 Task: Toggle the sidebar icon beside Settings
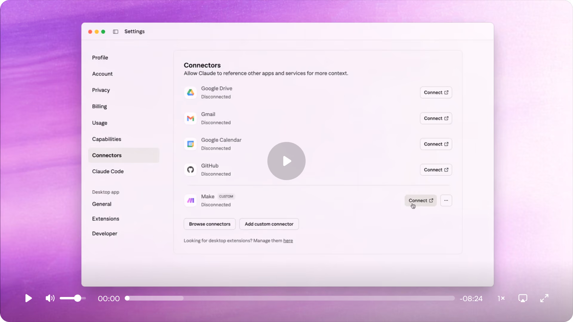click(x=115, y=32)
